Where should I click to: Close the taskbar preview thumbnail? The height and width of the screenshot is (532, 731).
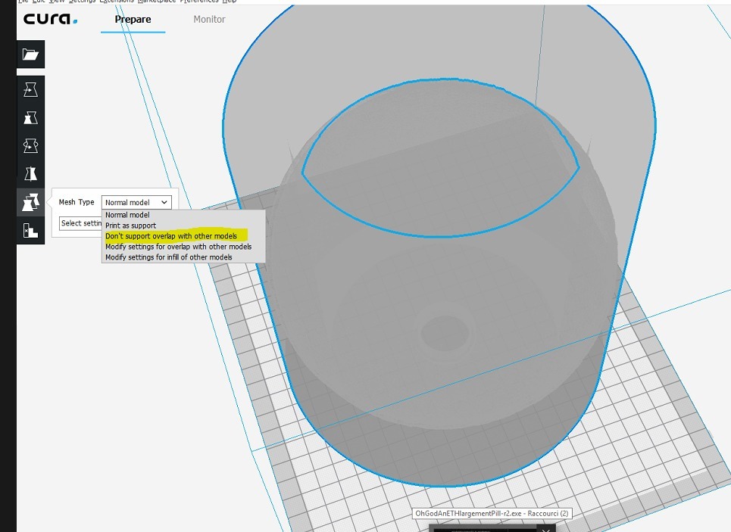pos(547,527)
